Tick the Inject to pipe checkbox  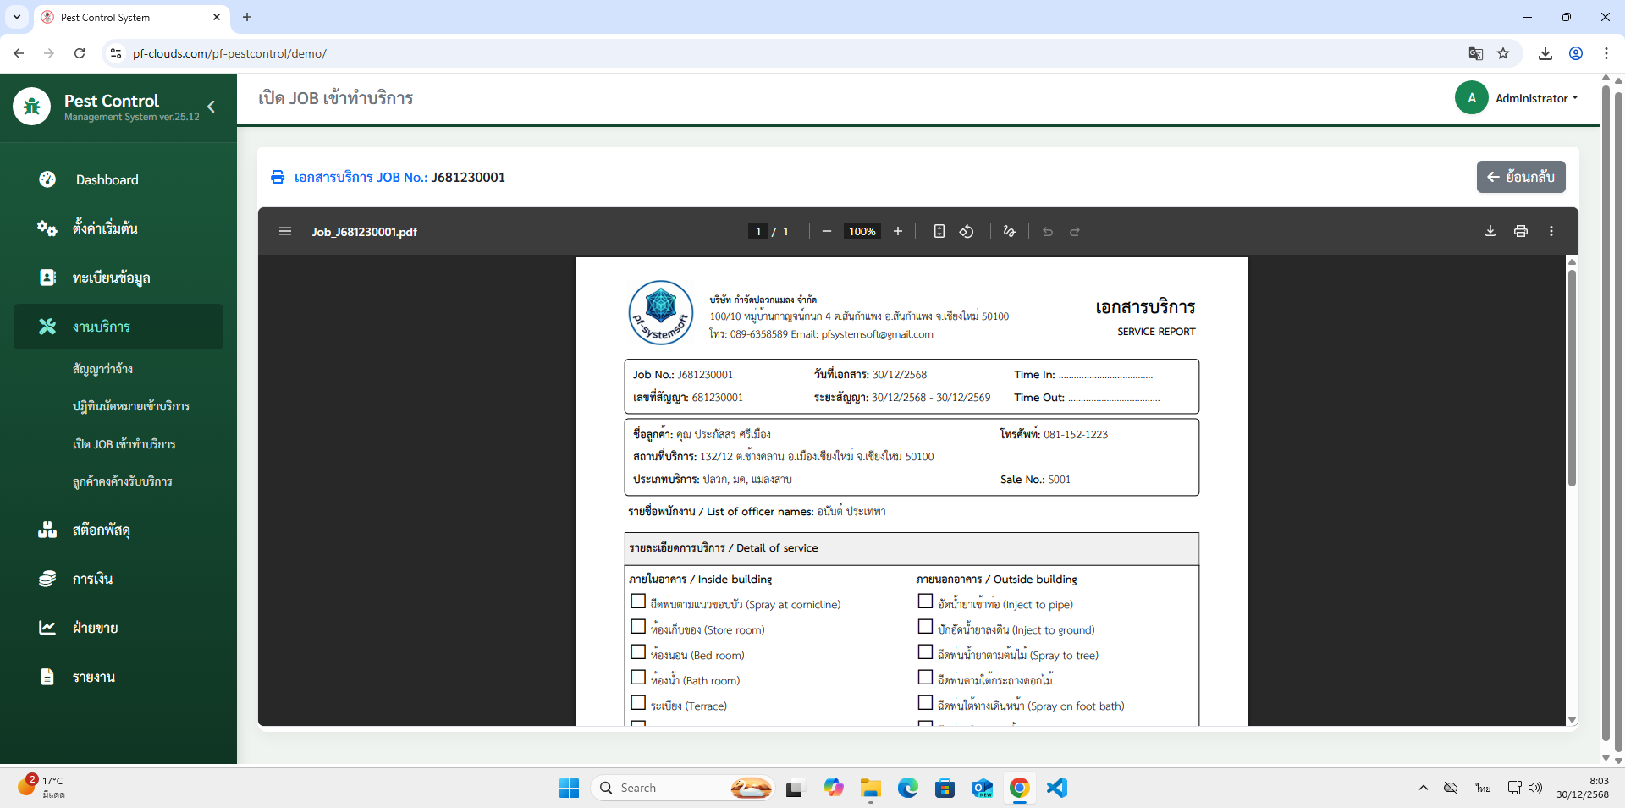[925, 602]
